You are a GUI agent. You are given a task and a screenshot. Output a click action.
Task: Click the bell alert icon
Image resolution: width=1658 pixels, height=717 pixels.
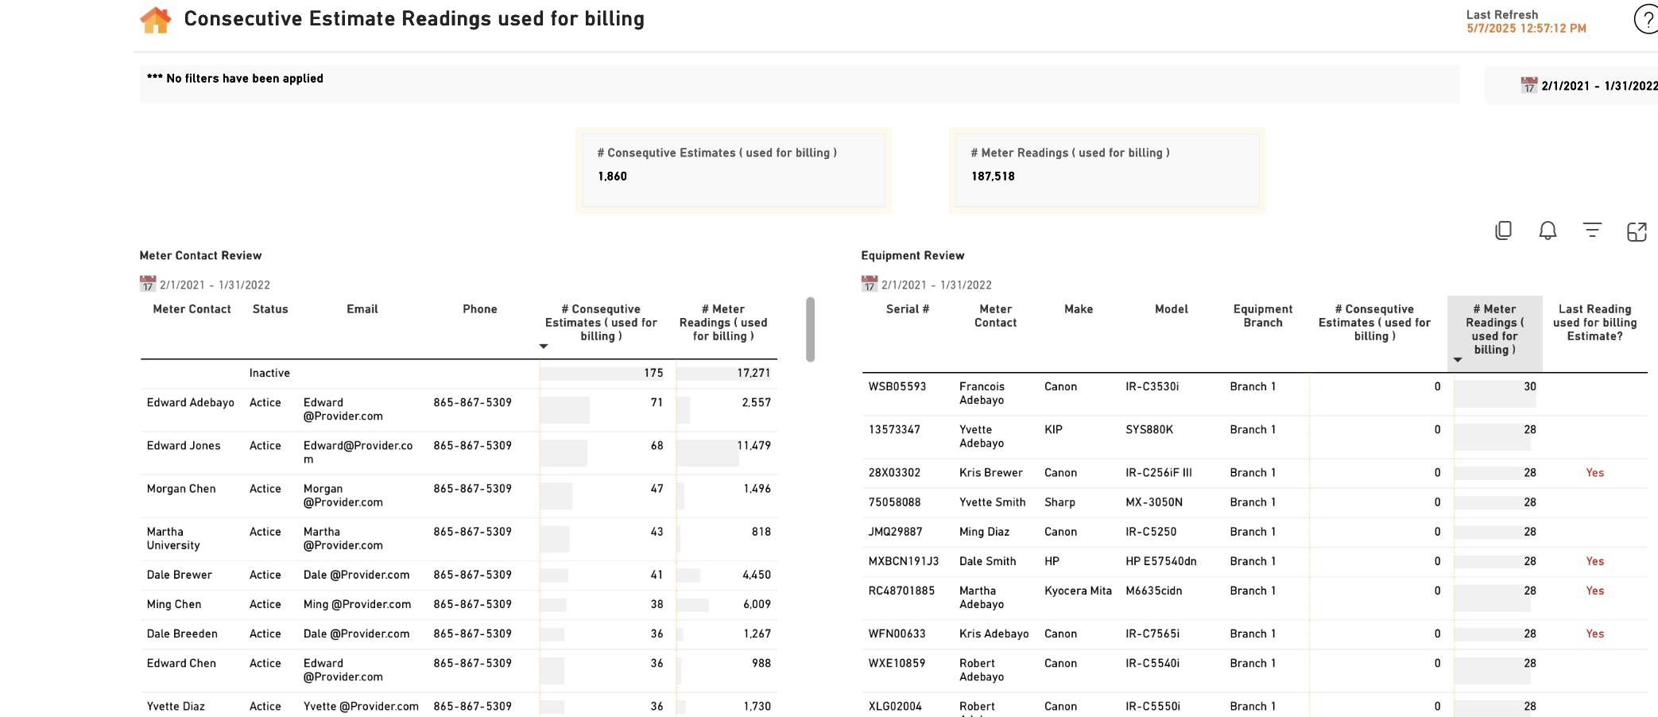pyautogui.click(x=1548, y=231)
